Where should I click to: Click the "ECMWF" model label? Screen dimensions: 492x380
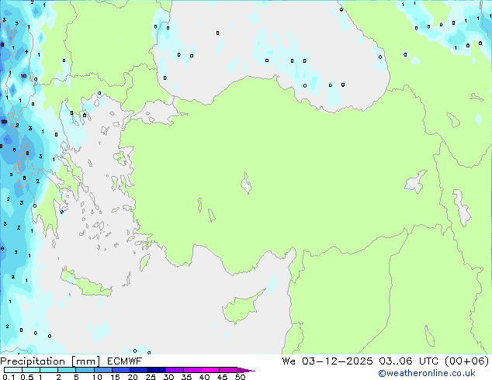[x=125, y=361]
